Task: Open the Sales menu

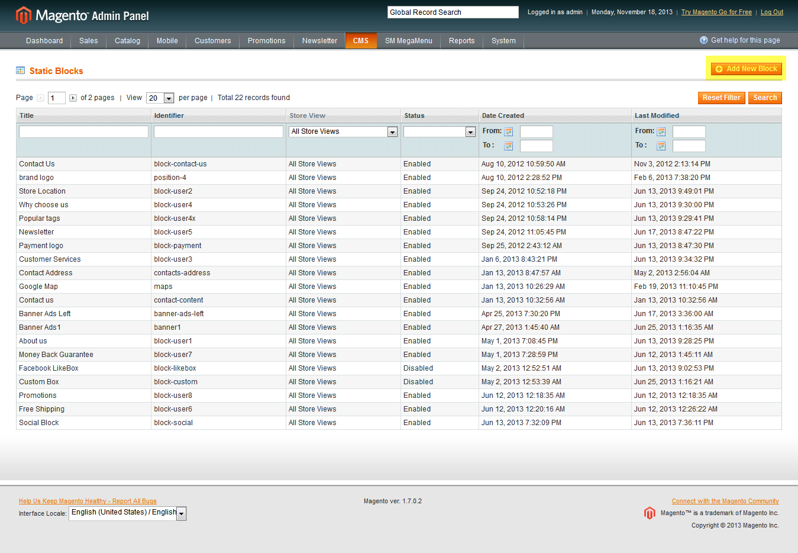Action: click(89, 41)
